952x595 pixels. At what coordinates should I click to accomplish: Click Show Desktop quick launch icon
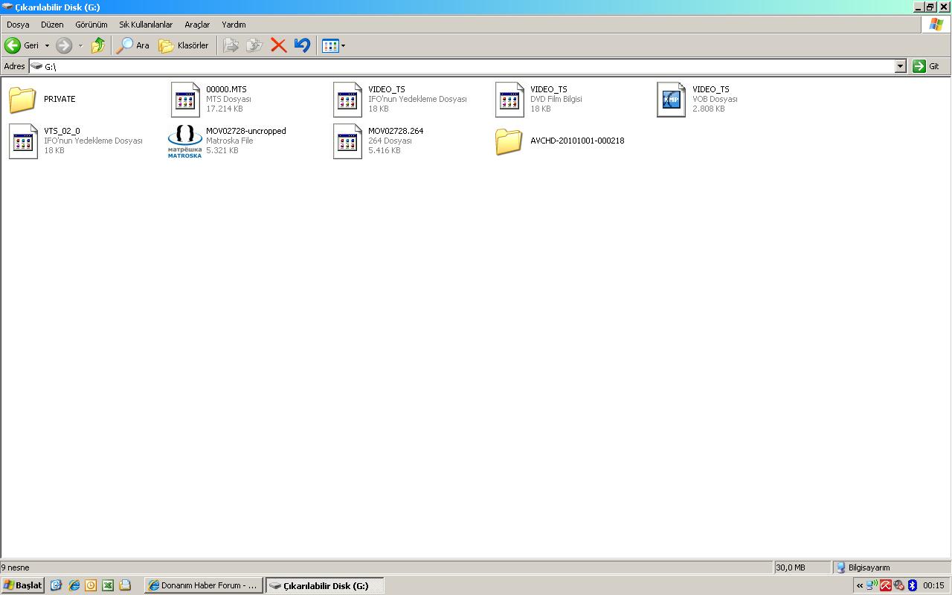pyautogui.click(x=57, y=585)
